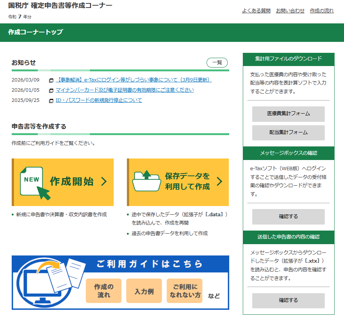
Task: Open the マイナンバーカード有効期限 notice link
Action: pos(125,90)
